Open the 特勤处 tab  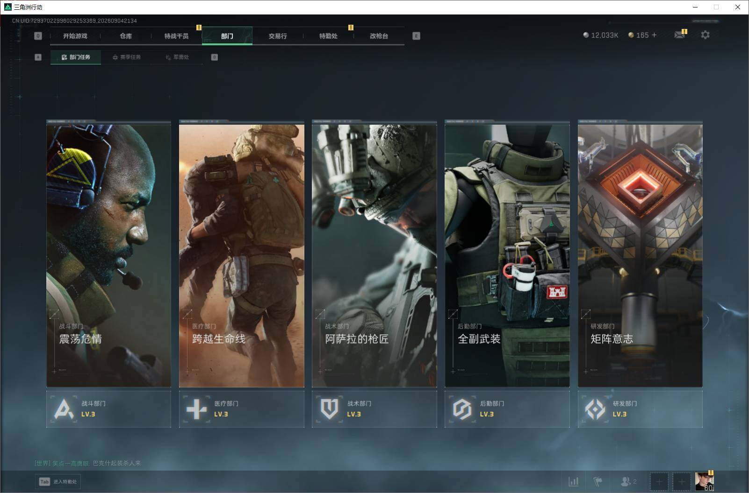tap(328, 36)
